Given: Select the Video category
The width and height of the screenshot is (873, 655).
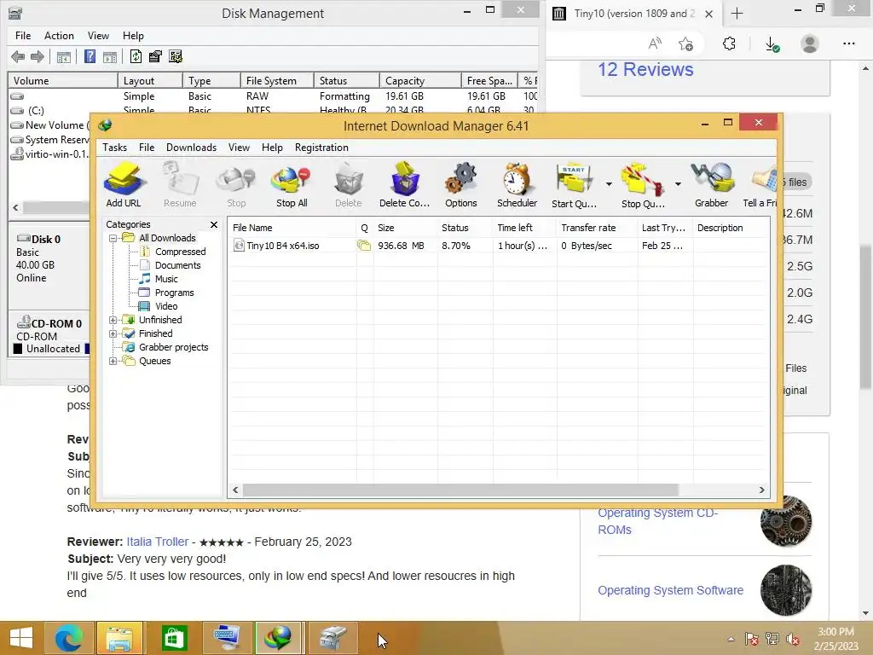Looking at the screenshot, I should point(166,306).
